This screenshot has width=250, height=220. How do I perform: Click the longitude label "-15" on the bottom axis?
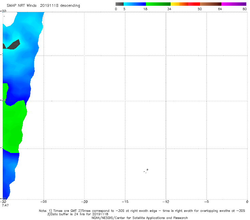(x=125, y=202)
